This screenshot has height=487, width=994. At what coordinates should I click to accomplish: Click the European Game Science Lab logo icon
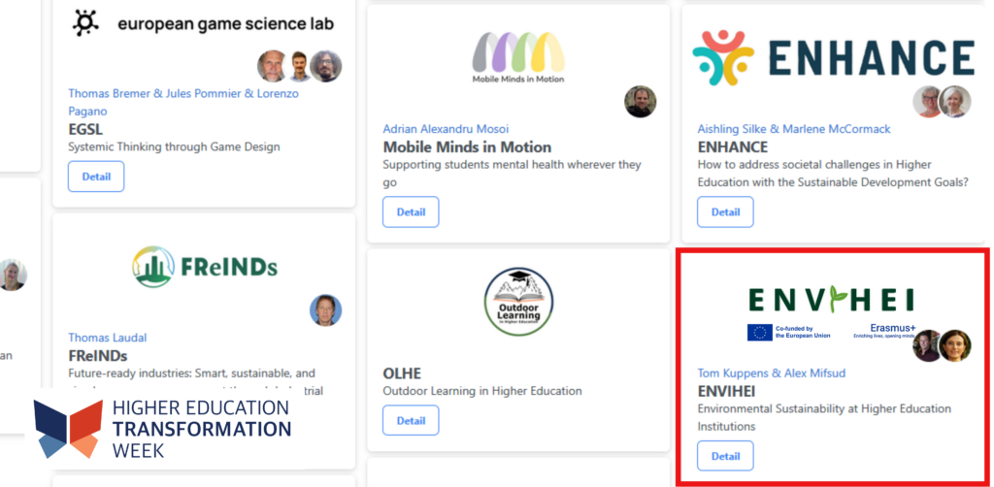(85, 23)
